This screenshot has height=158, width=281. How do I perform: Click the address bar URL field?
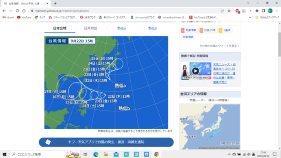coord(125,11)
